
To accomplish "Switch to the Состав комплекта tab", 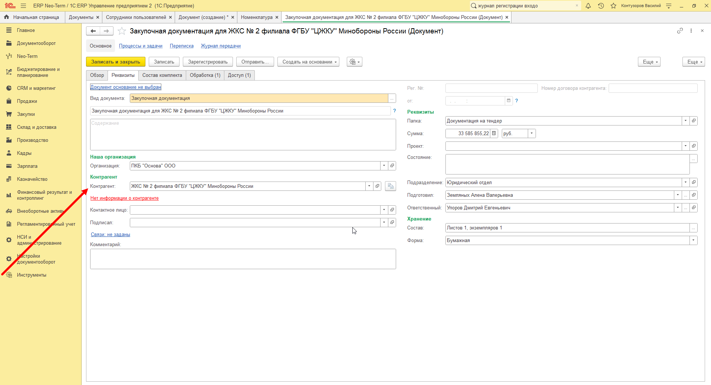I will click(162, 75).
